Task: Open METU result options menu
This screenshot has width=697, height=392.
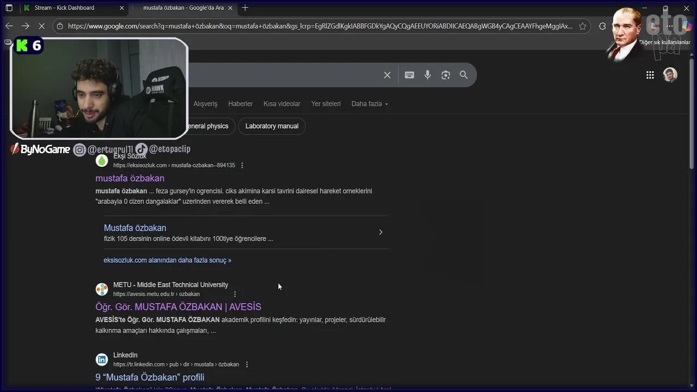Action: 235,294
